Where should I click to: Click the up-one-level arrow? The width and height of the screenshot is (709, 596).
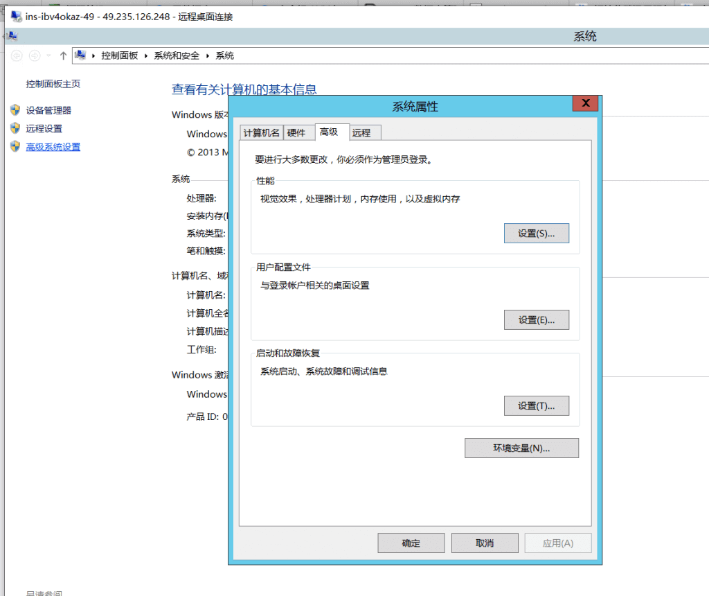pos(63,55)
